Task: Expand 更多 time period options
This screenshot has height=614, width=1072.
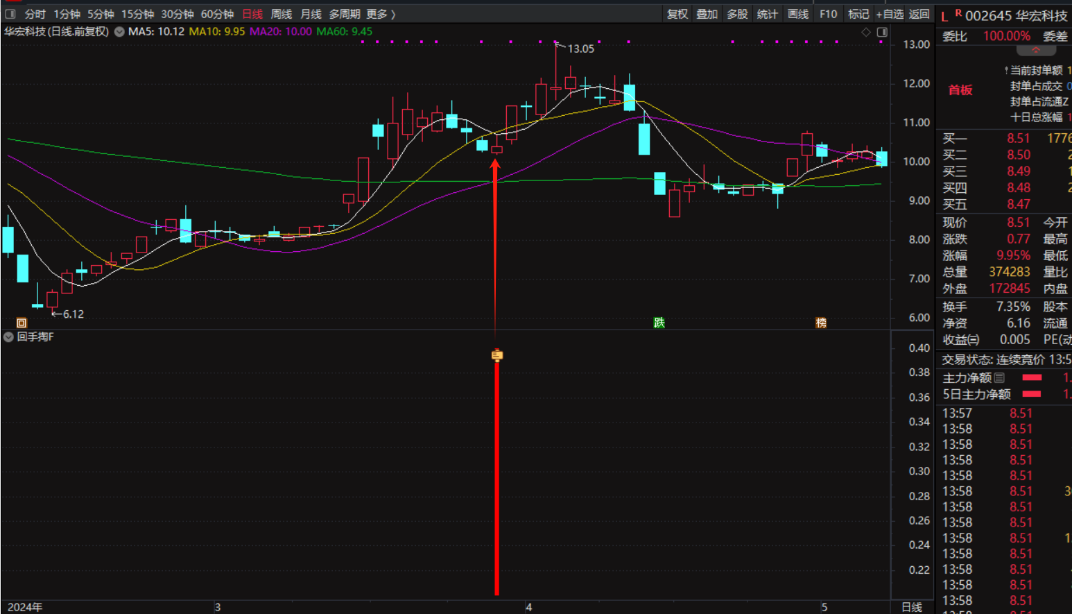Action: (381, 14)
